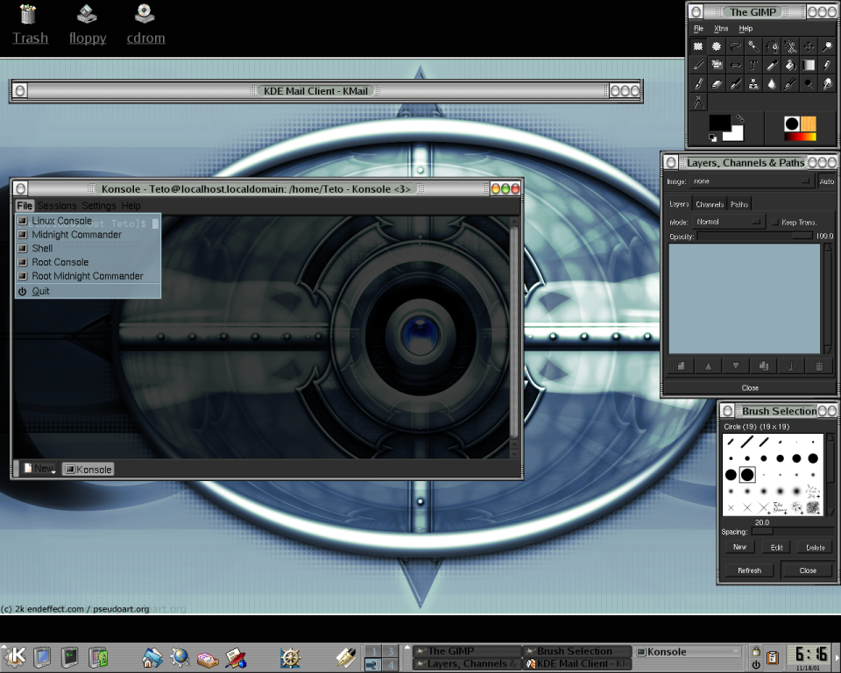Toggle the Auto button in Layers dialog
The height and width of the screenshot is (673, 841).
coord(826,181)
